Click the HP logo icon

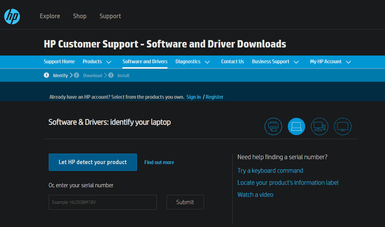tap(12, 16)
